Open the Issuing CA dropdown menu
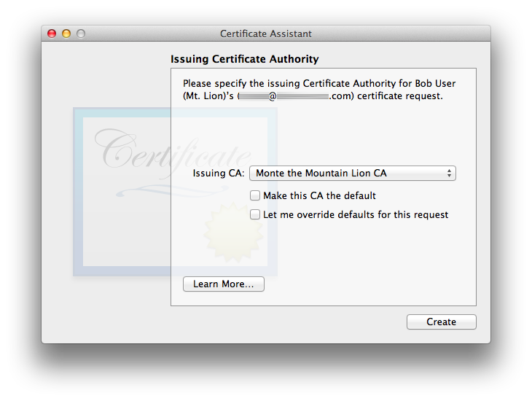The height and width of the screenshot is (401, 532). click(352, 174)
